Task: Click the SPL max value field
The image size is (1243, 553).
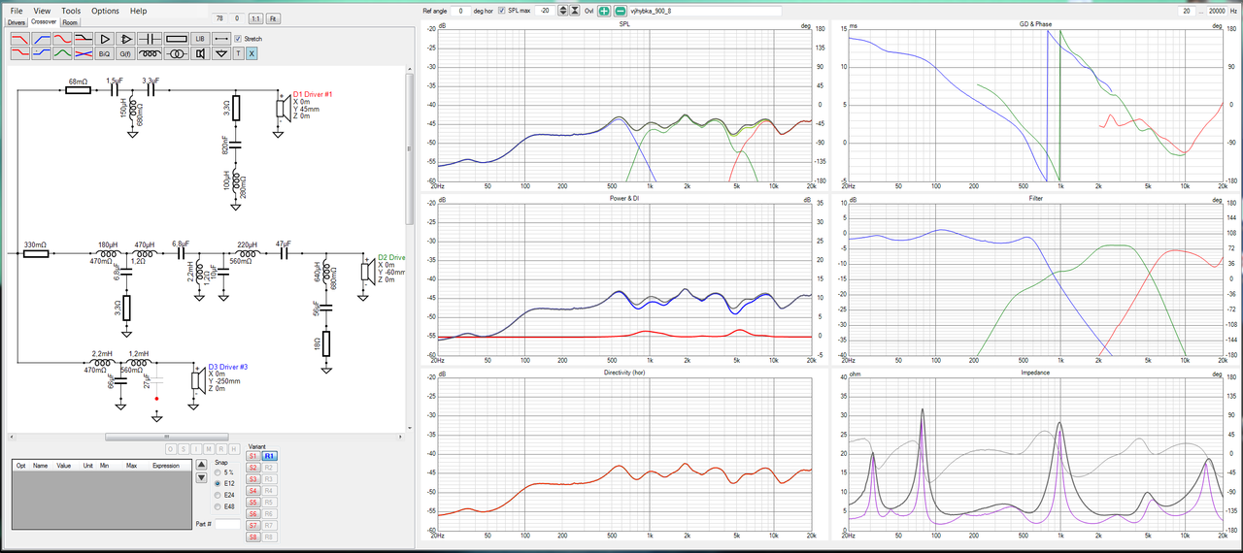Action: pyautogui.click(x=545, y=11)
